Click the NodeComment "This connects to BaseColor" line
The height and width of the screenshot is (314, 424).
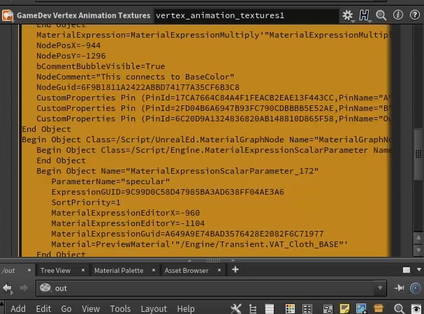[136, 77]
